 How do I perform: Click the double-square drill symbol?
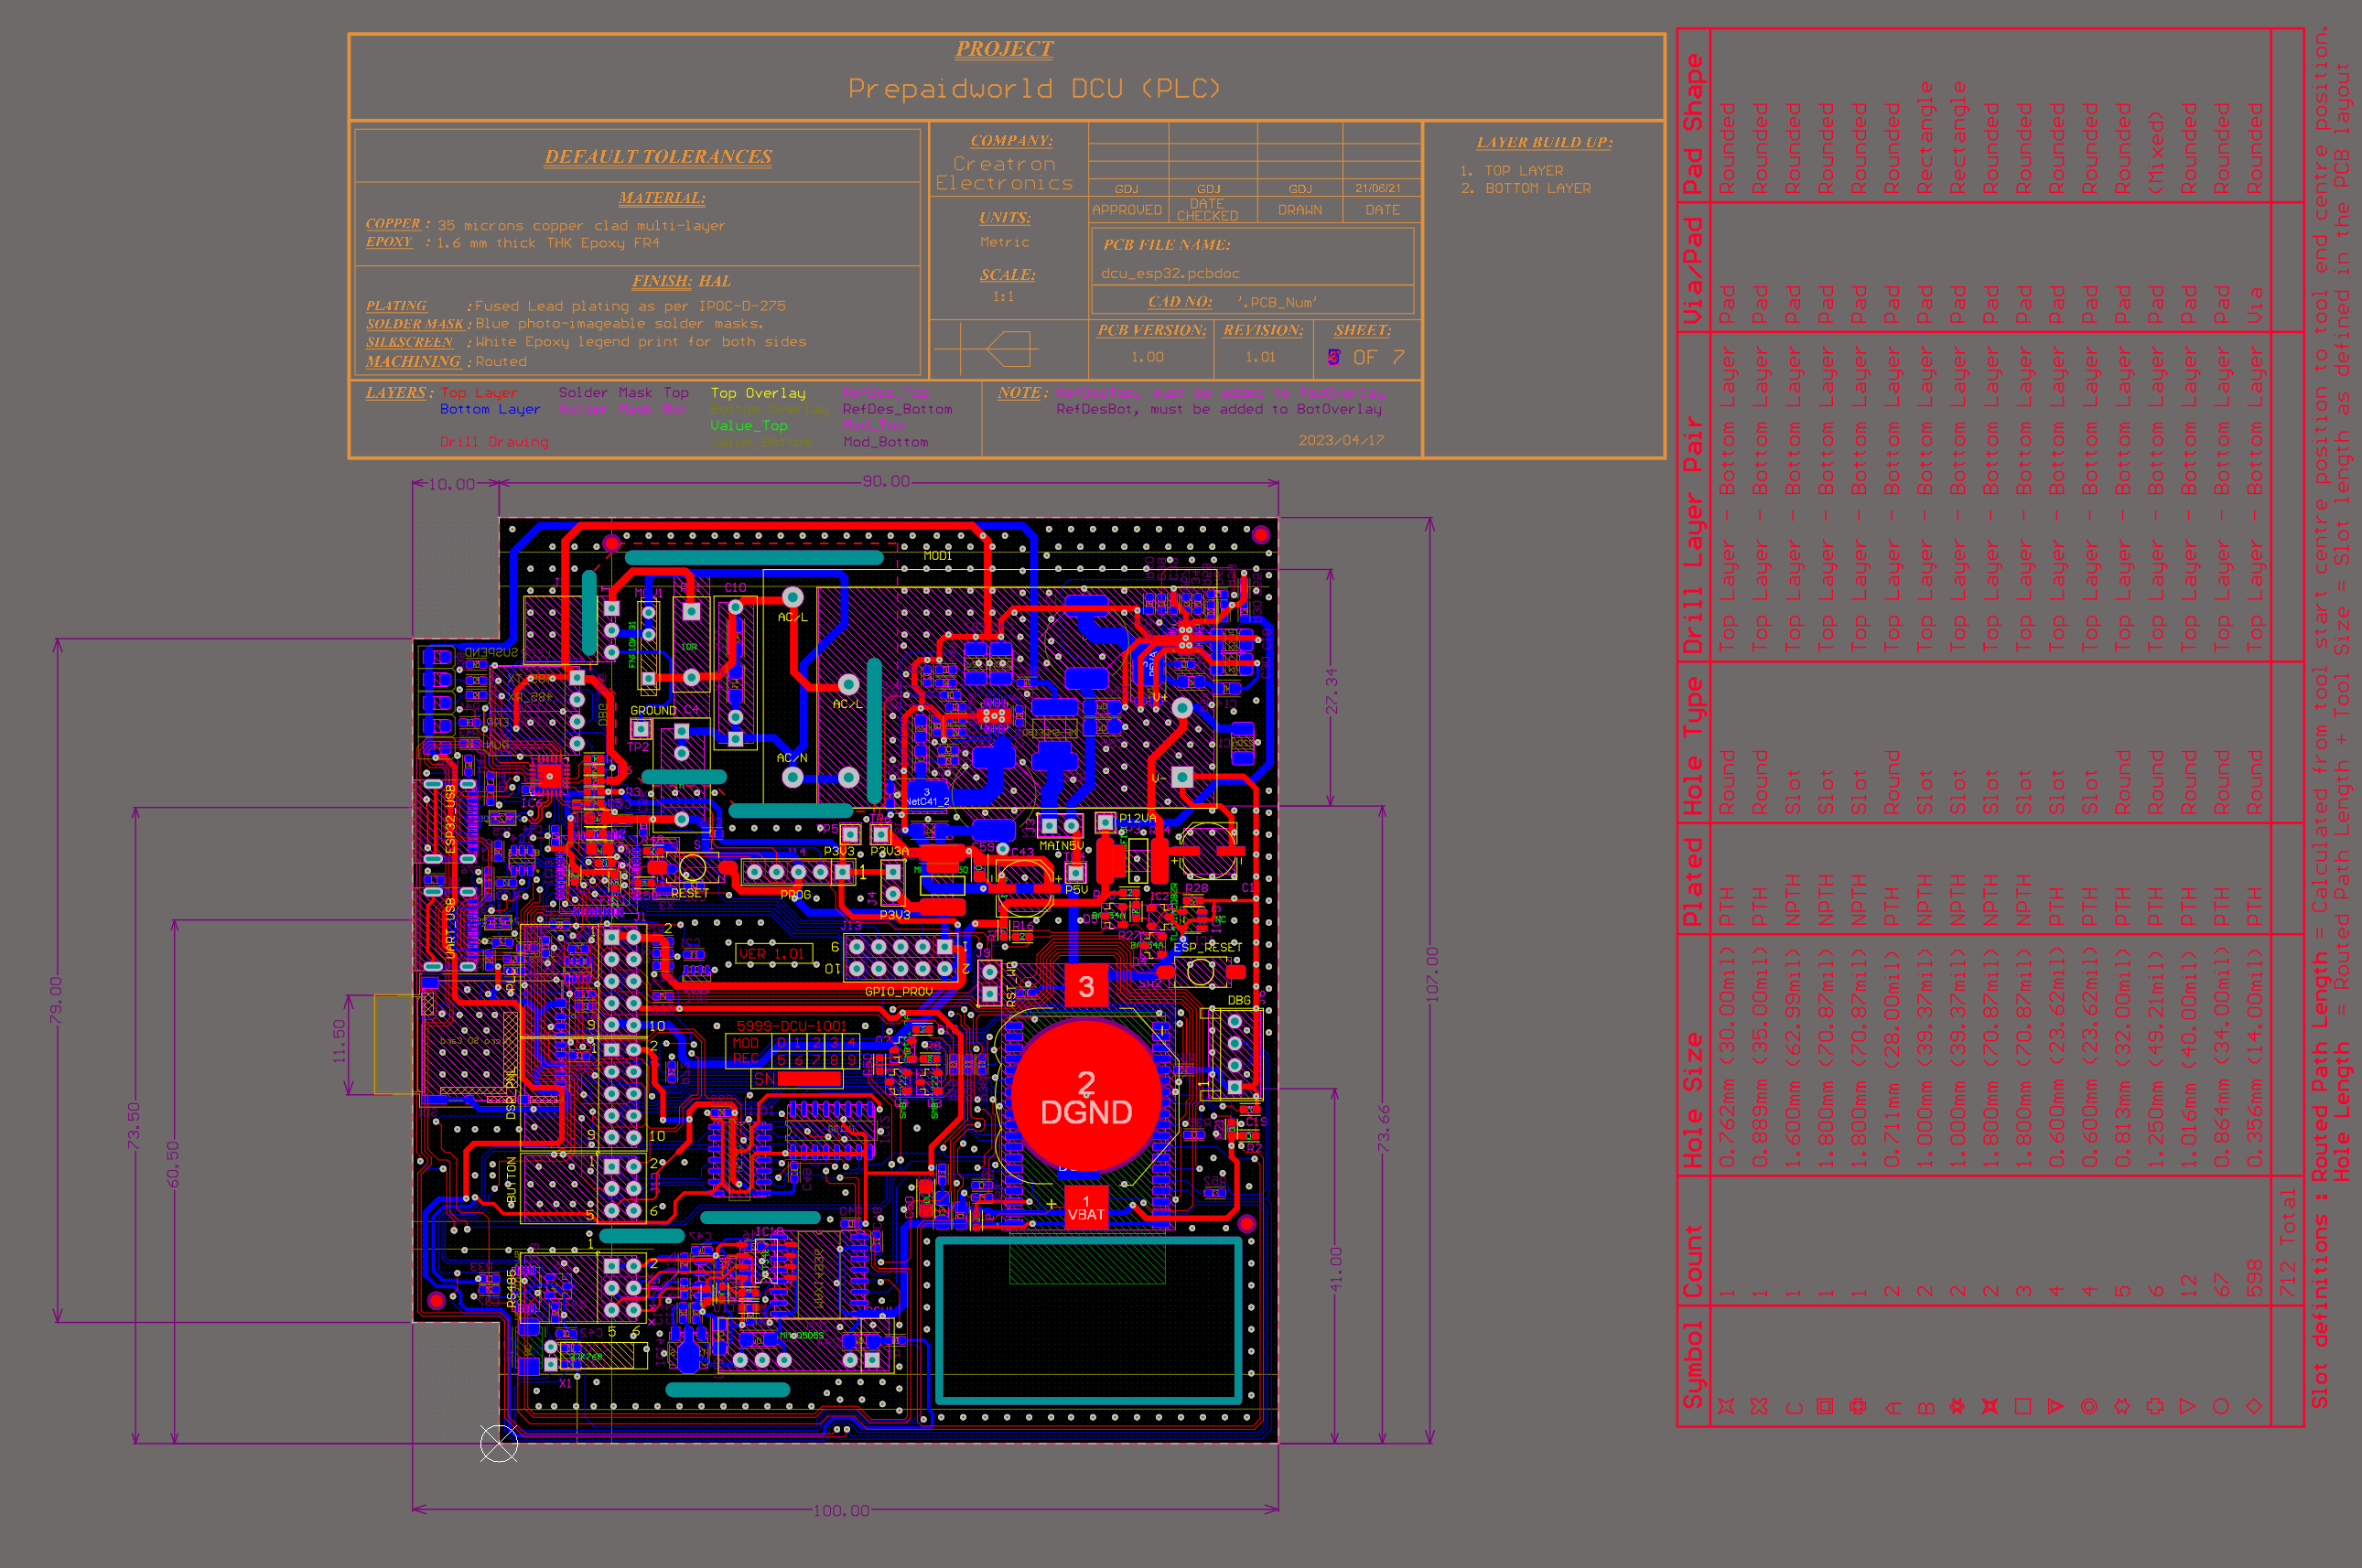tap(1825, 1406)
